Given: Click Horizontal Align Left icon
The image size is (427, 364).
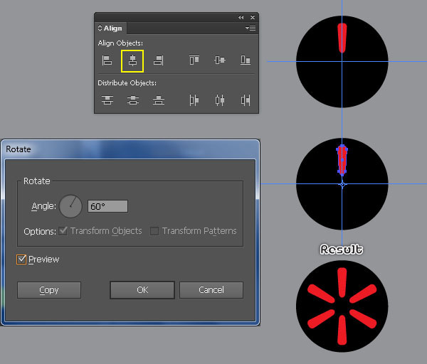Looking at the screenshot, I should point(107,60).
